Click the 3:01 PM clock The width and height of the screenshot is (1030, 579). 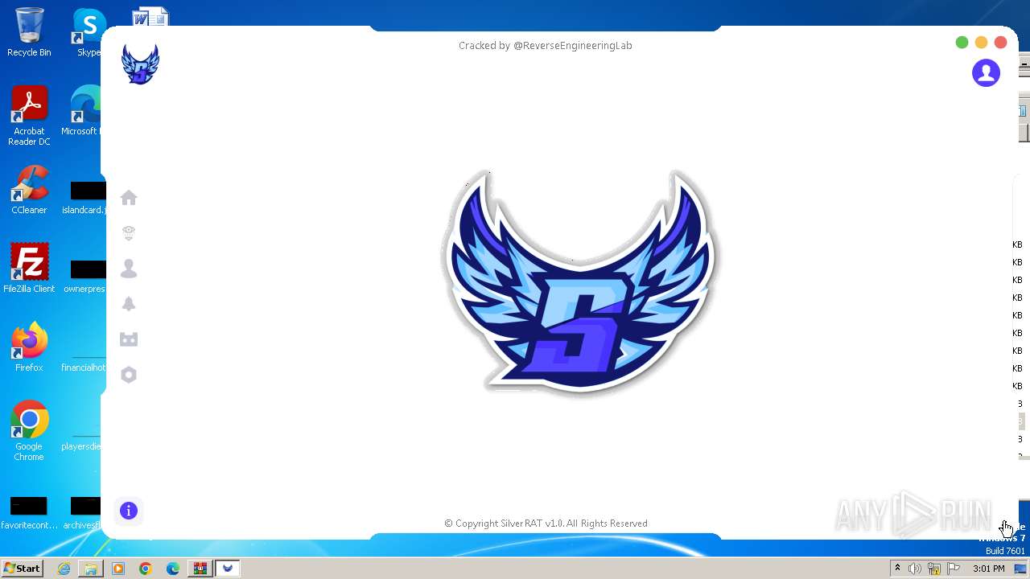tap(988, 569)
